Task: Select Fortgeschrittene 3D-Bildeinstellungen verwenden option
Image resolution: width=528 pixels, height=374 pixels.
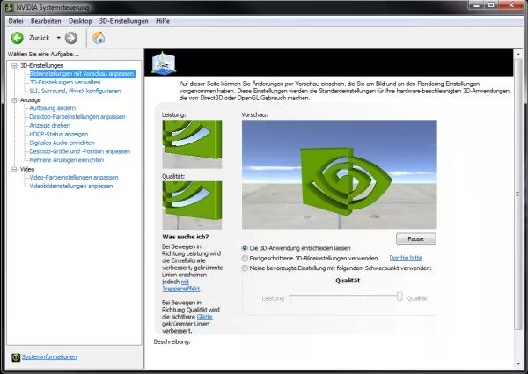Action: tap(245, 258)
